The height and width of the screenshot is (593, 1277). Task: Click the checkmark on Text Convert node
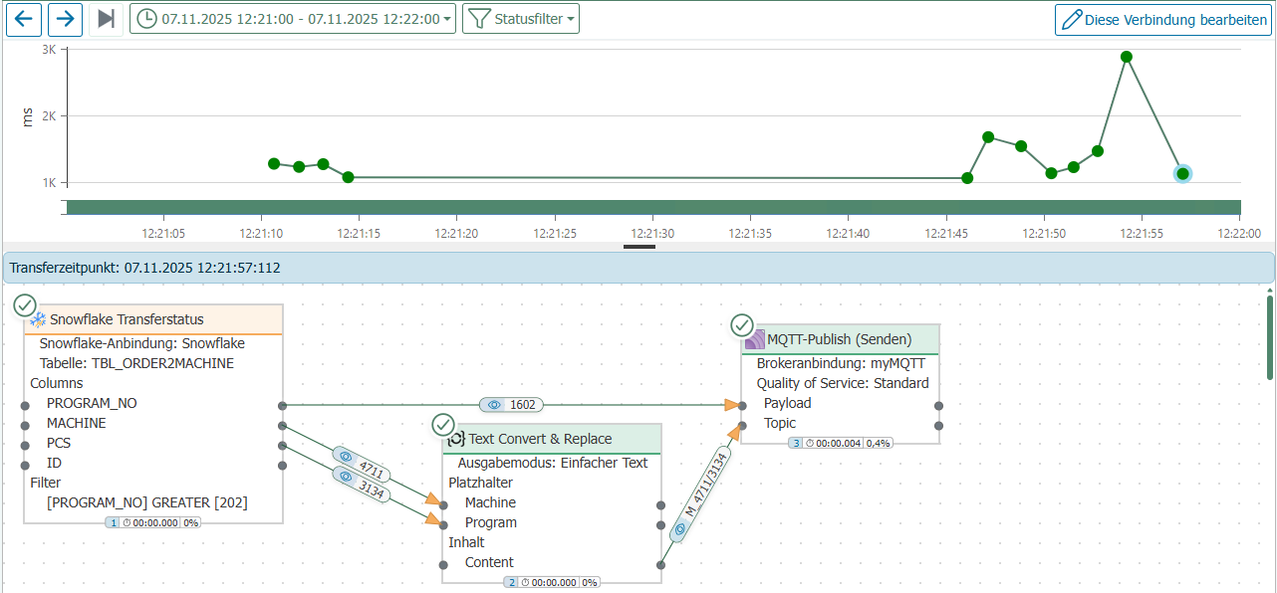(443, 425)
